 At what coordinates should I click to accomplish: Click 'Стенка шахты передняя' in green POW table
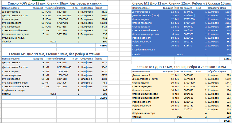point(16,34)
